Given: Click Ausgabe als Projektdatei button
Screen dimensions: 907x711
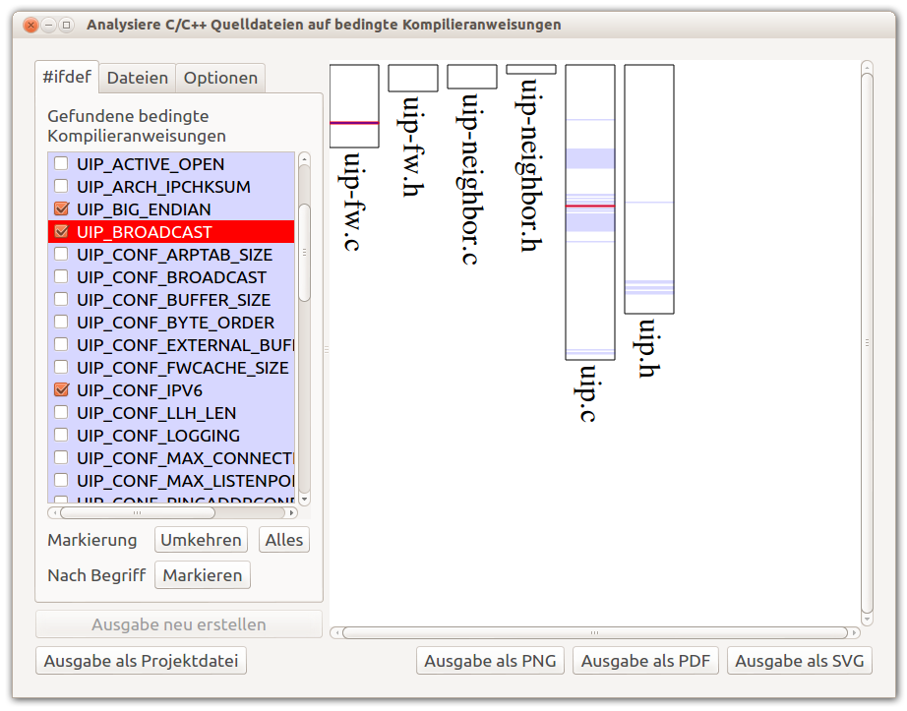Looking at the screenshot, I should click(141, 661).
